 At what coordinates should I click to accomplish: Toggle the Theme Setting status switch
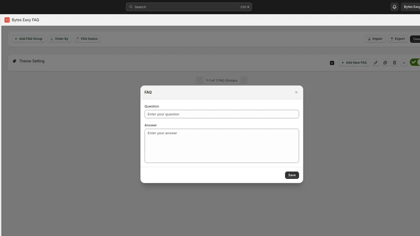pyautogui.click(x=415, y=62)
